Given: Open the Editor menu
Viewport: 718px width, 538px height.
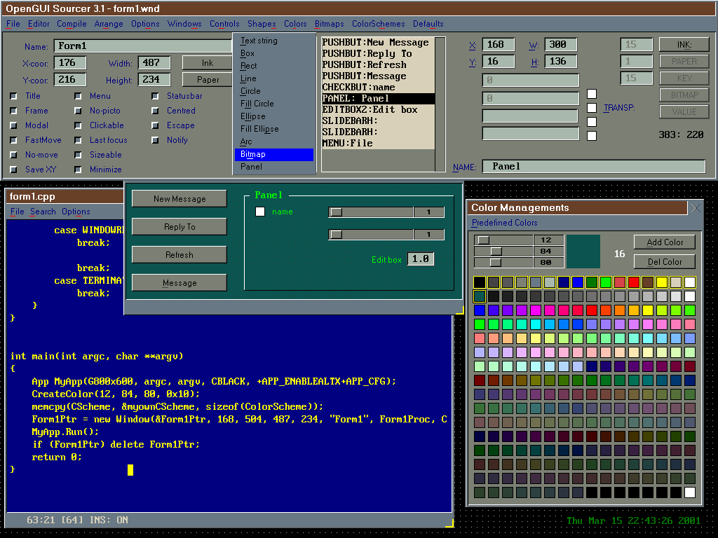Looking at the screenshot, I should pos(39,24).
